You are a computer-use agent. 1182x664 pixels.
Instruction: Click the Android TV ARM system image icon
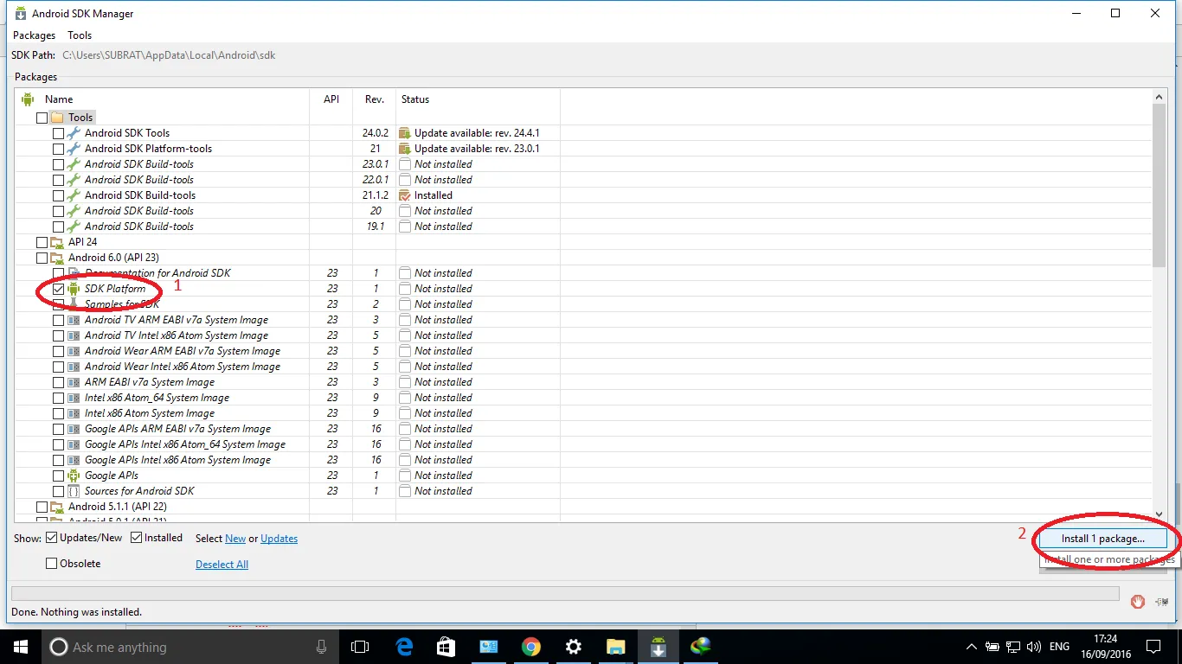pyautogui.click(x=74, y=320)
